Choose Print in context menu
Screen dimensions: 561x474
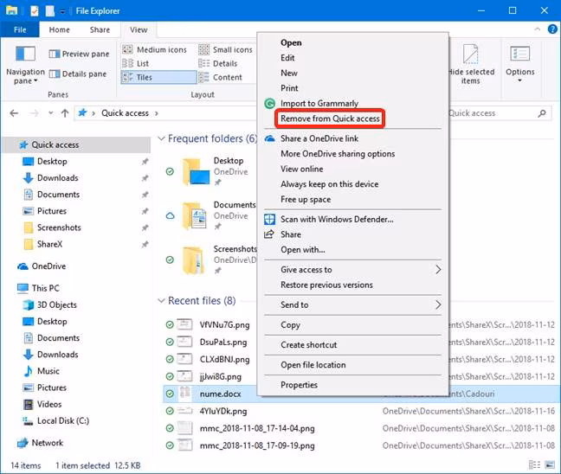352,88
